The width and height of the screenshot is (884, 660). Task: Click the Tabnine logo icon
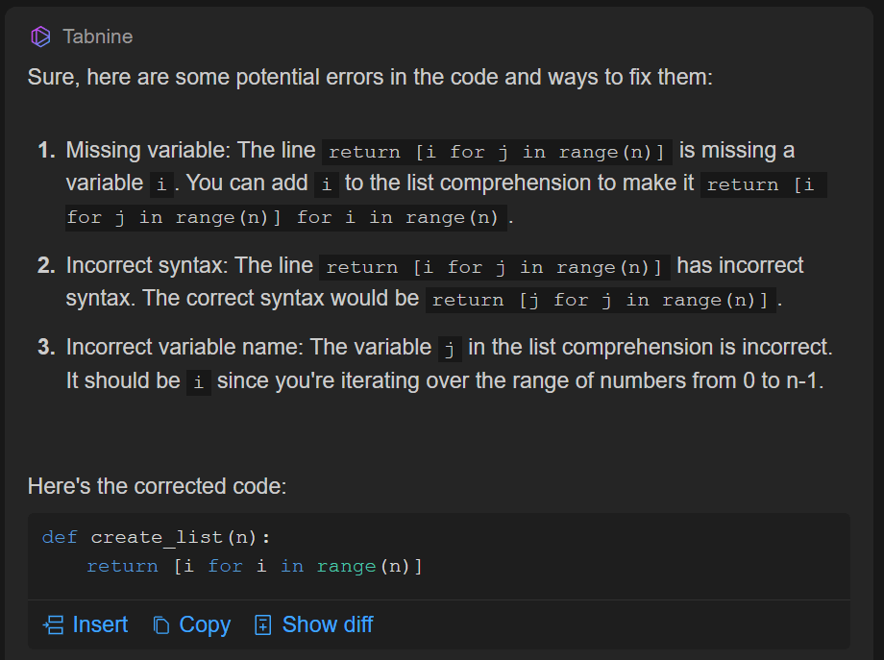[39, 37]
